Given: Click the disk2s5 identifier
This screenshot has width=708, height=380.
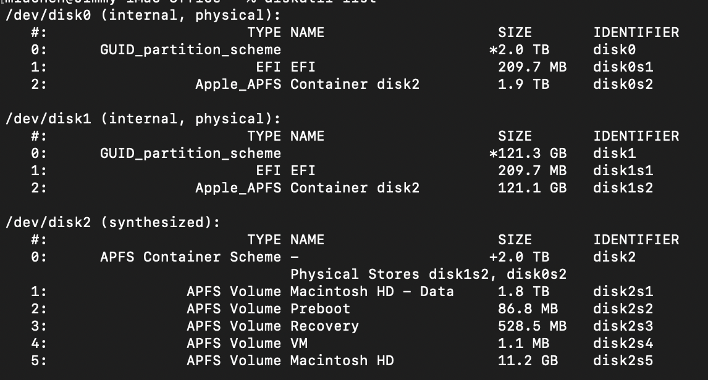Looking at the screenshot, I should (623, 361).
